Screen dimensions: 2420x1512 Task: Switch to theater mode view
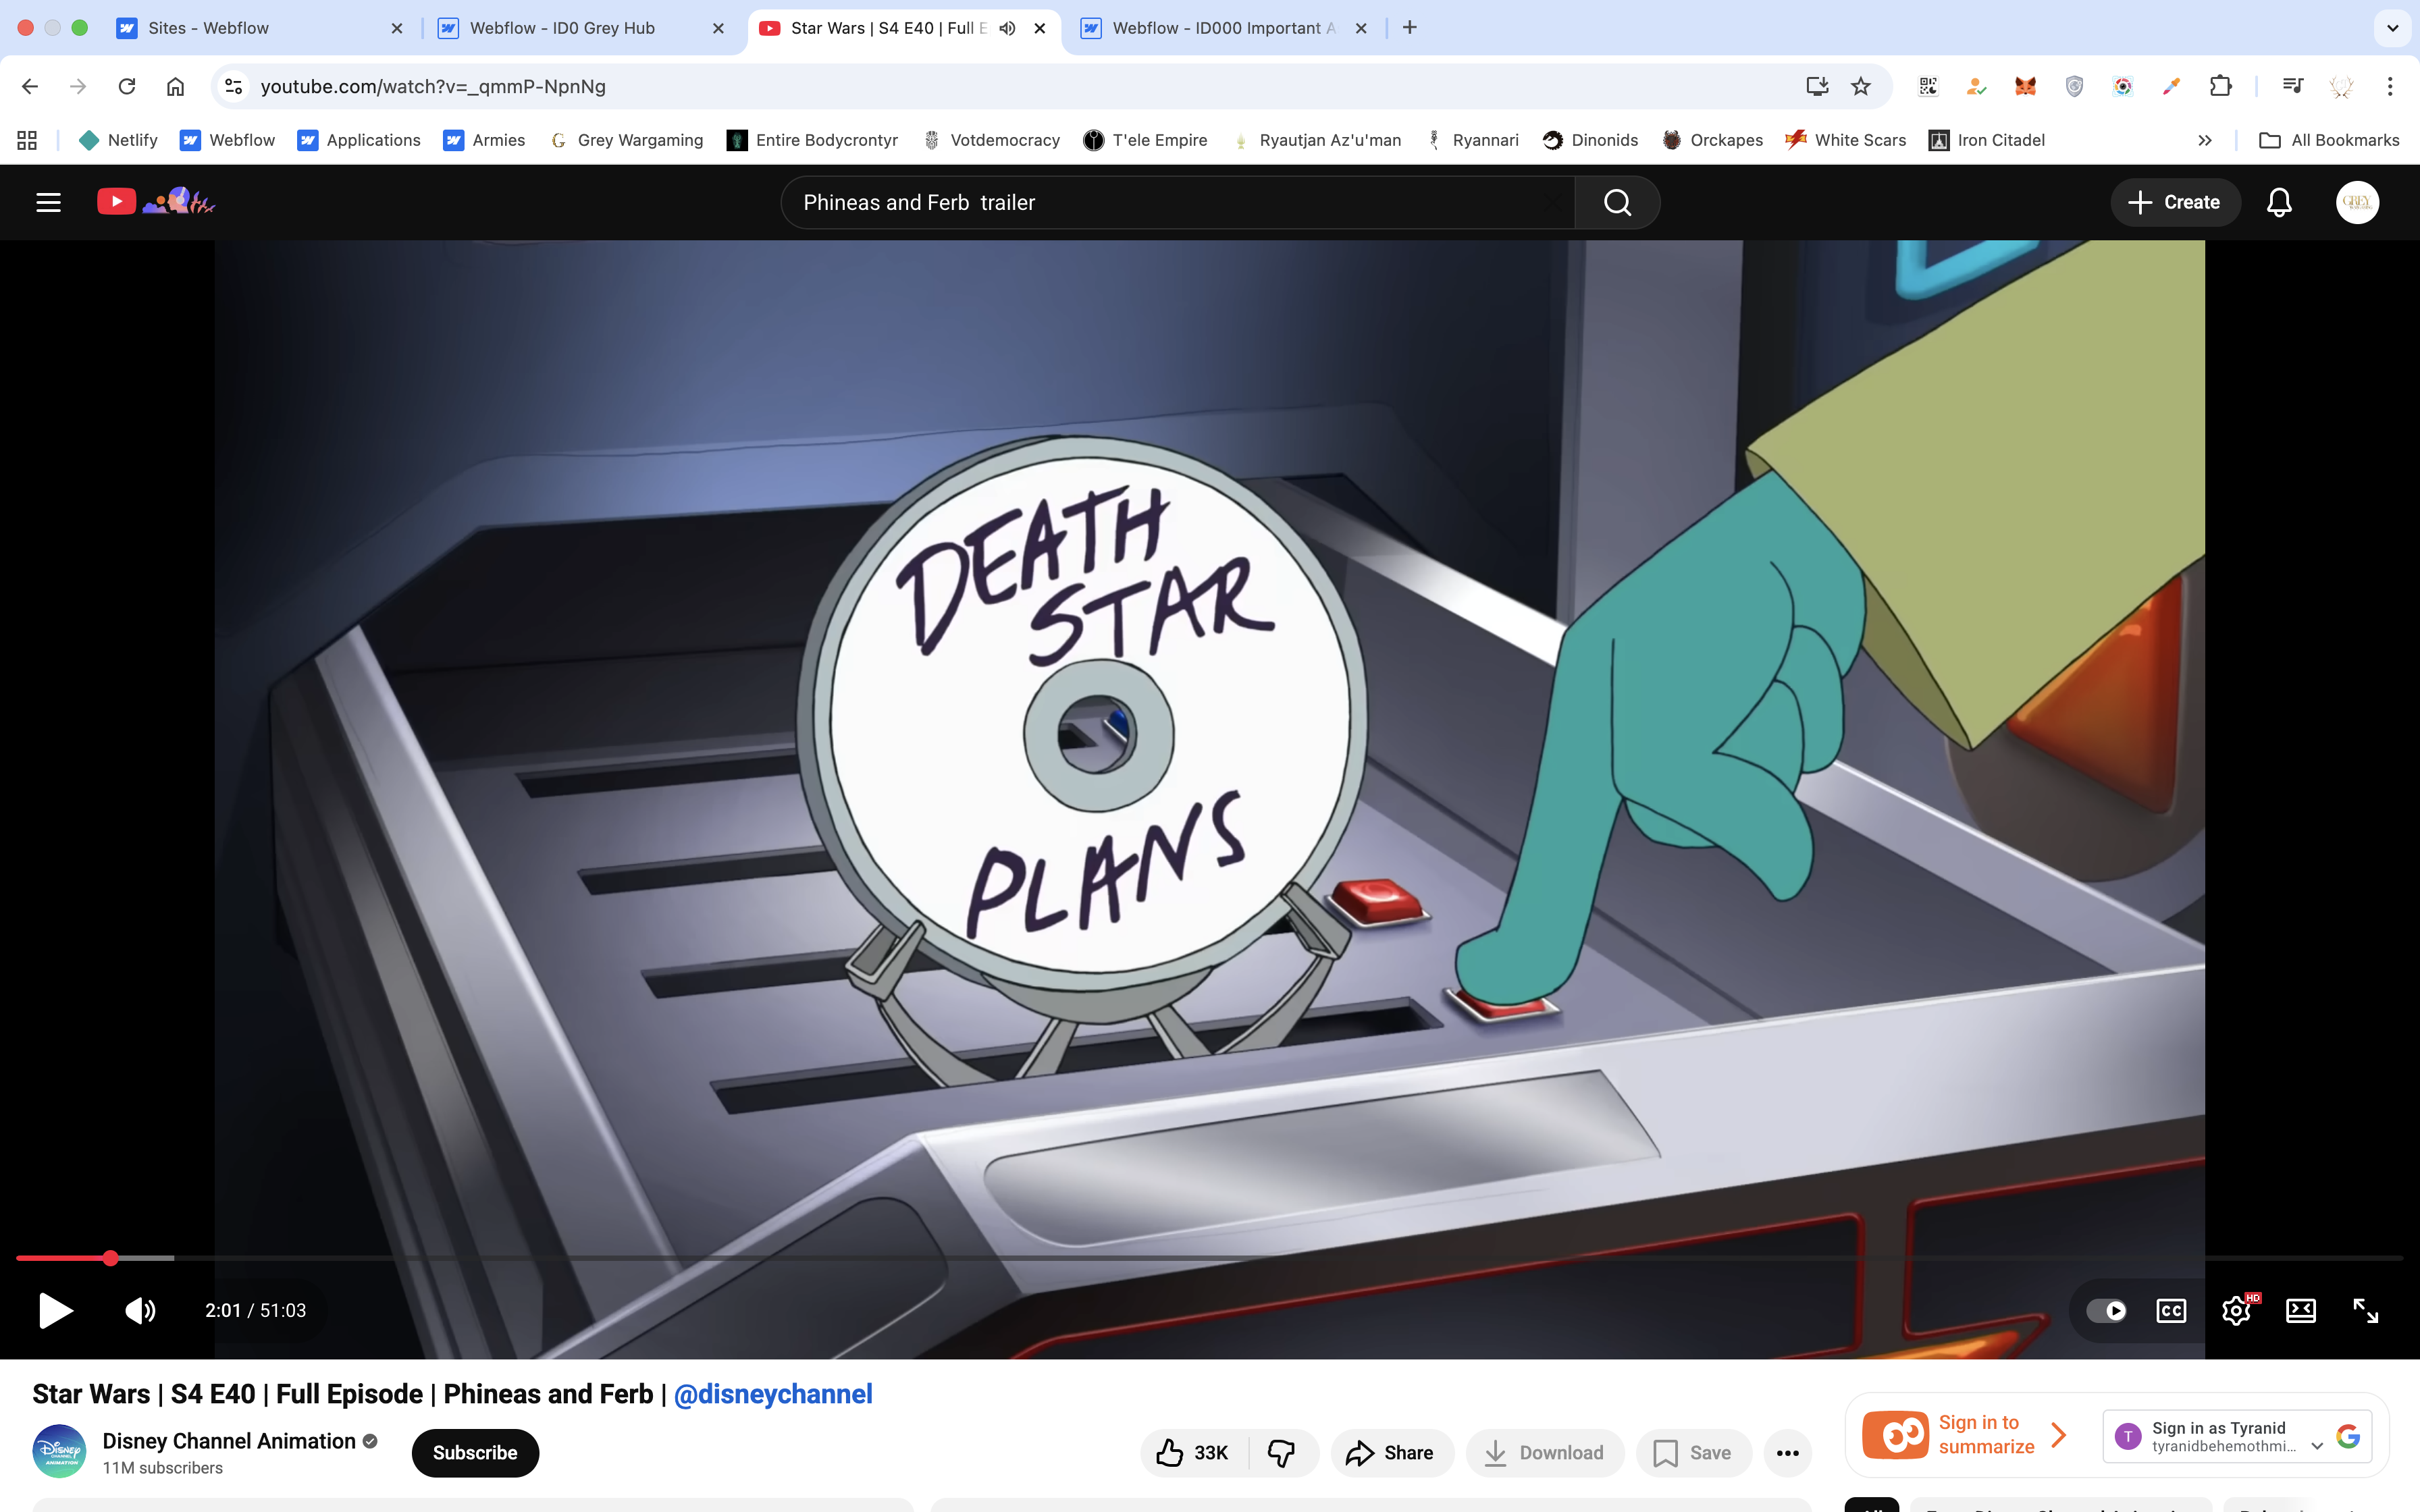2300,1310
